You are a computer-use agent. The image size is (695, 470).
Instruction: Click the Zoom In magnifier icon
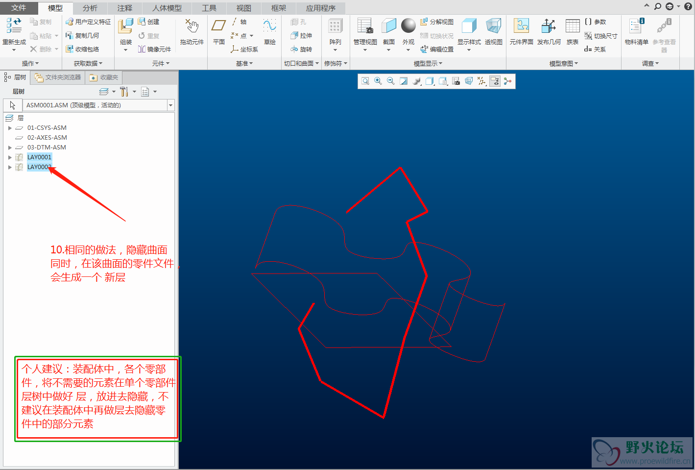pos(378,81)
